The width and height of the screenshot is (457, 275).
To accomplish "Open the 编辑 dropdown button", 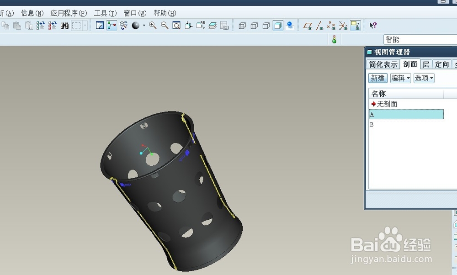I will pos(400,78).
